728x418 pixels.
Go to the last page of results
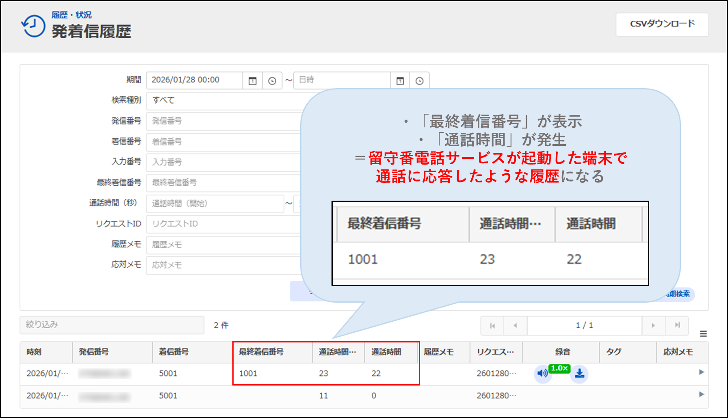[677, 325]
